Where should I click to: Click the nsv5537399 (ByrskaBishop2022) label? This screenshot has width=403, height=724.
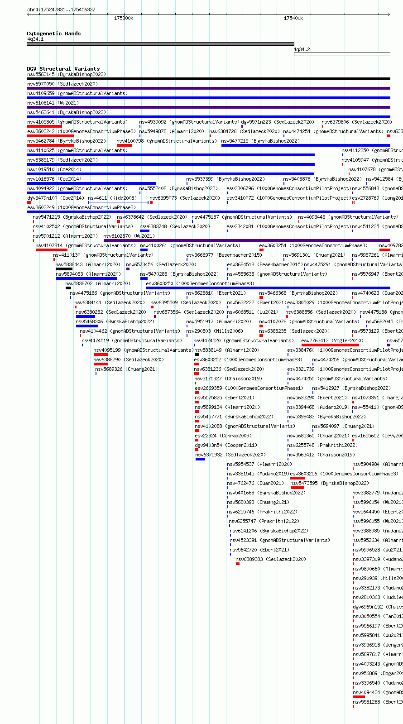pyautogui.click(x=225, y=179)
